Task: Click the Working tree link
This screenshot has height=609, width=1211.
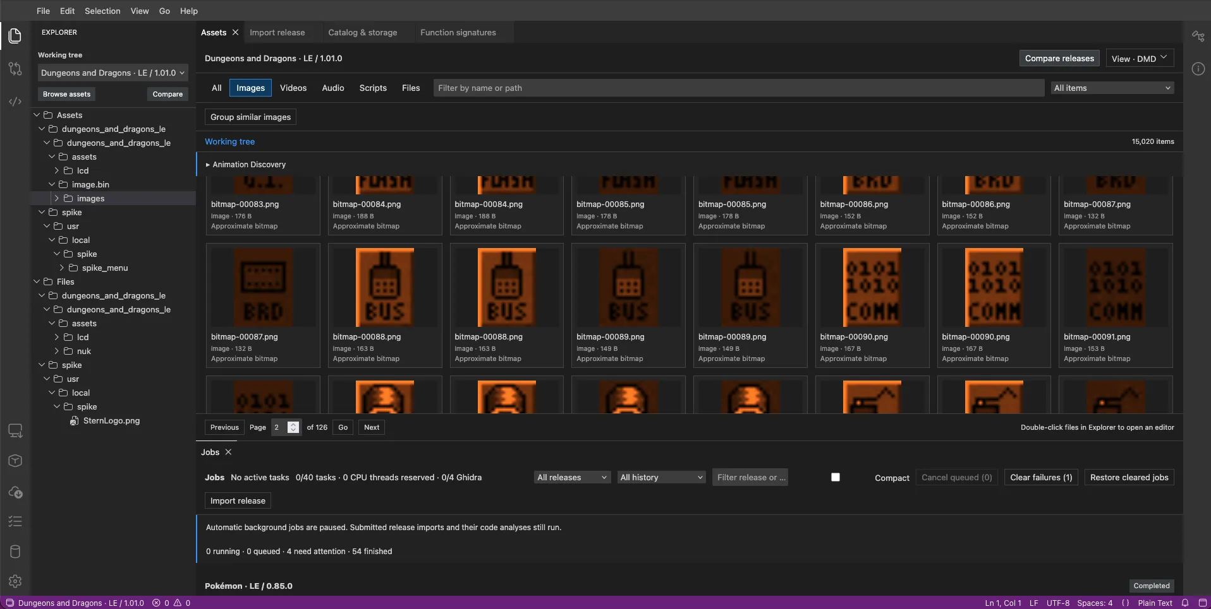Action: (229, 141)
